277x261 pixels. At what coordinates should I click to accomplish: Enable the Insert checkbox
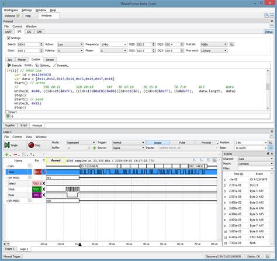tap(7, 112)
